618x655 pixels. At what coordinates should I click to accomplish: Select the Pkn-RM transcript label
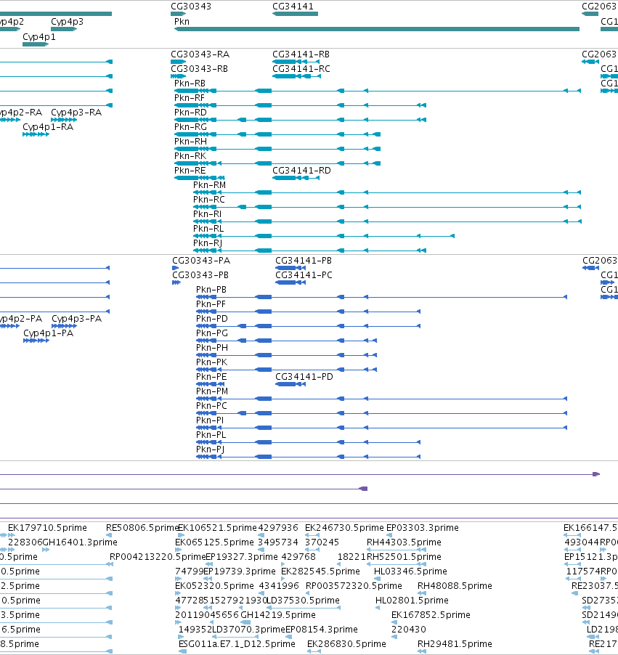(209, 185)
